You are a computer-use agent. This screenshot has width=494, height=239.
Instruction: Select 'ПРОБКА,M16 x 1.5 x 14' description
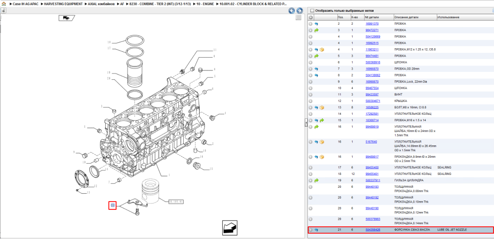point(411,120)
